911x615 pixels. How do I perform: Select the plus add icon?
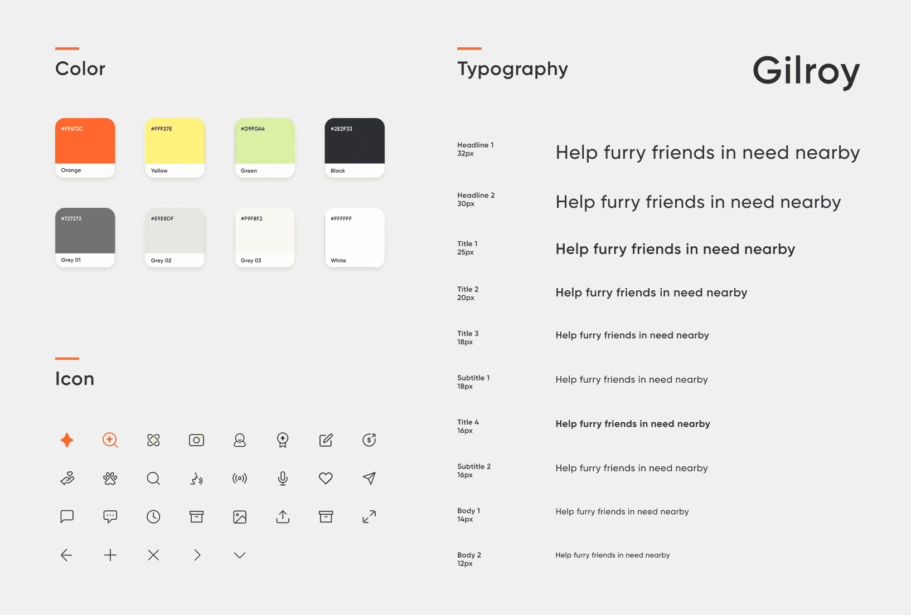(110, 555)
